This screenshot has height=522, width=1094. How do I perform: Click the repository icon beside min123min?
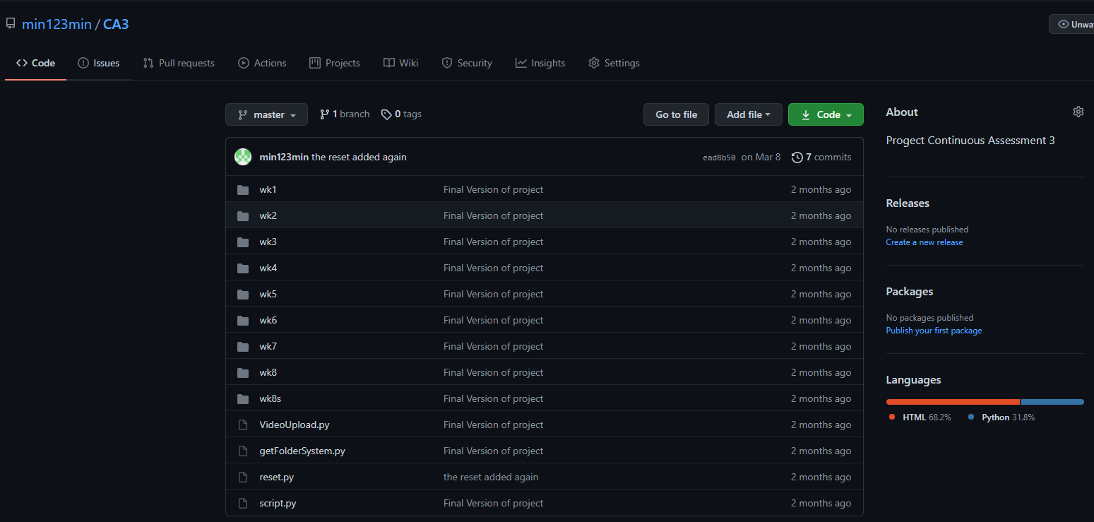11,24
